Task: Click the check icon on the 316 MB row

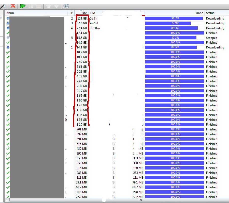Action: tap(8, 168)
